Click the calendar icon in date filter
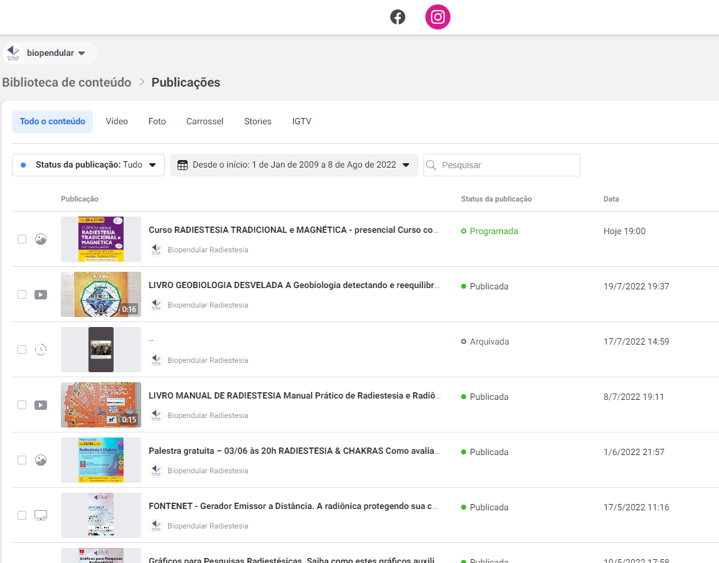 click(183, 165)
